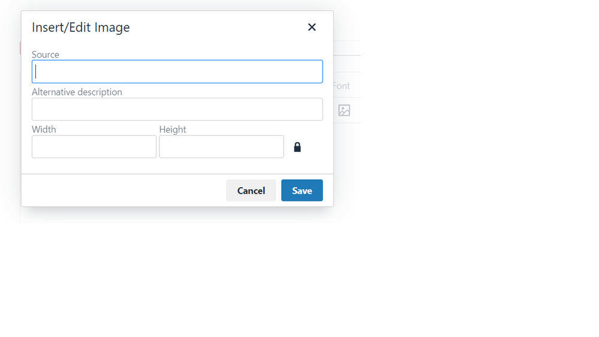Image resolution: width=599 pixels, height=337 pixels.
Task: Click the Alternative description label
Action: point(77,92)
